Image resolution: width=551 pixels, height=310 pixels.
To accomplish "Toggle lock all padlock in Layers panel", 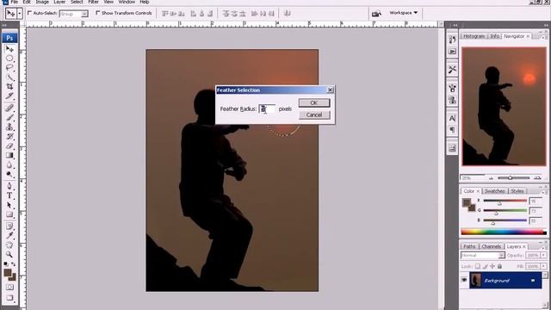I will [x=499, y=266].
